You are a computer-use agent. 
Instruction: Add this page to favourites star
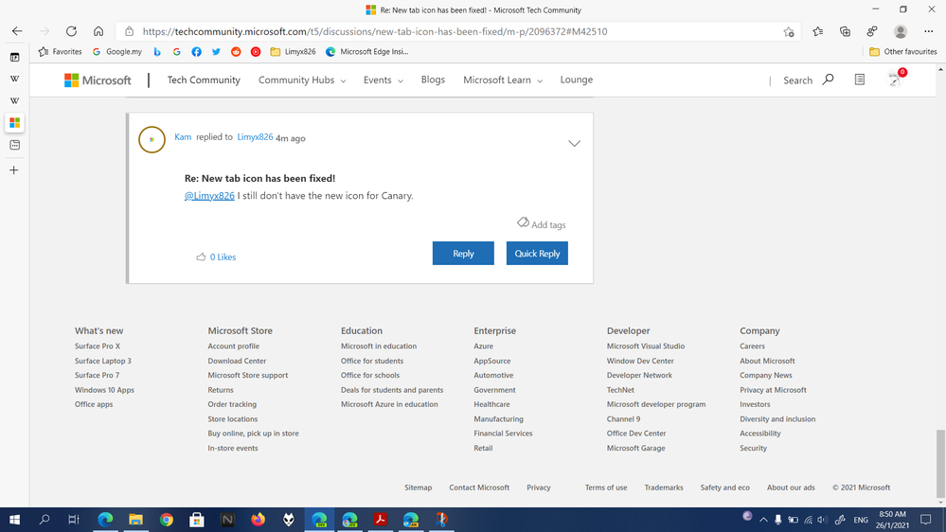tap(789, 32)
